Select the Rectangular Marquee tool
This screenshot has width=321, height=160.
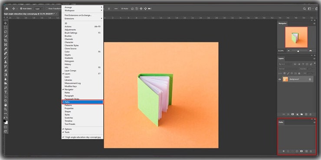6,27
